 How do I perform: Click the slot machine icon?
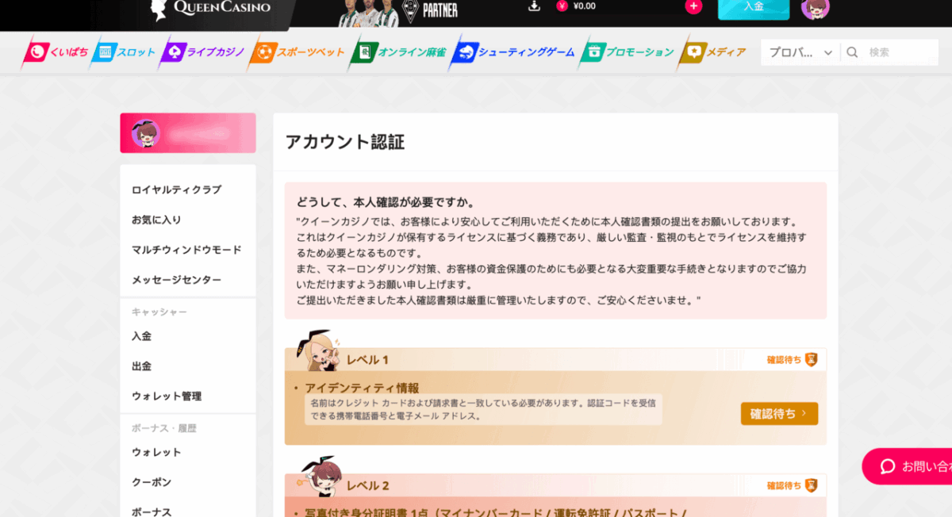point(104,52)
